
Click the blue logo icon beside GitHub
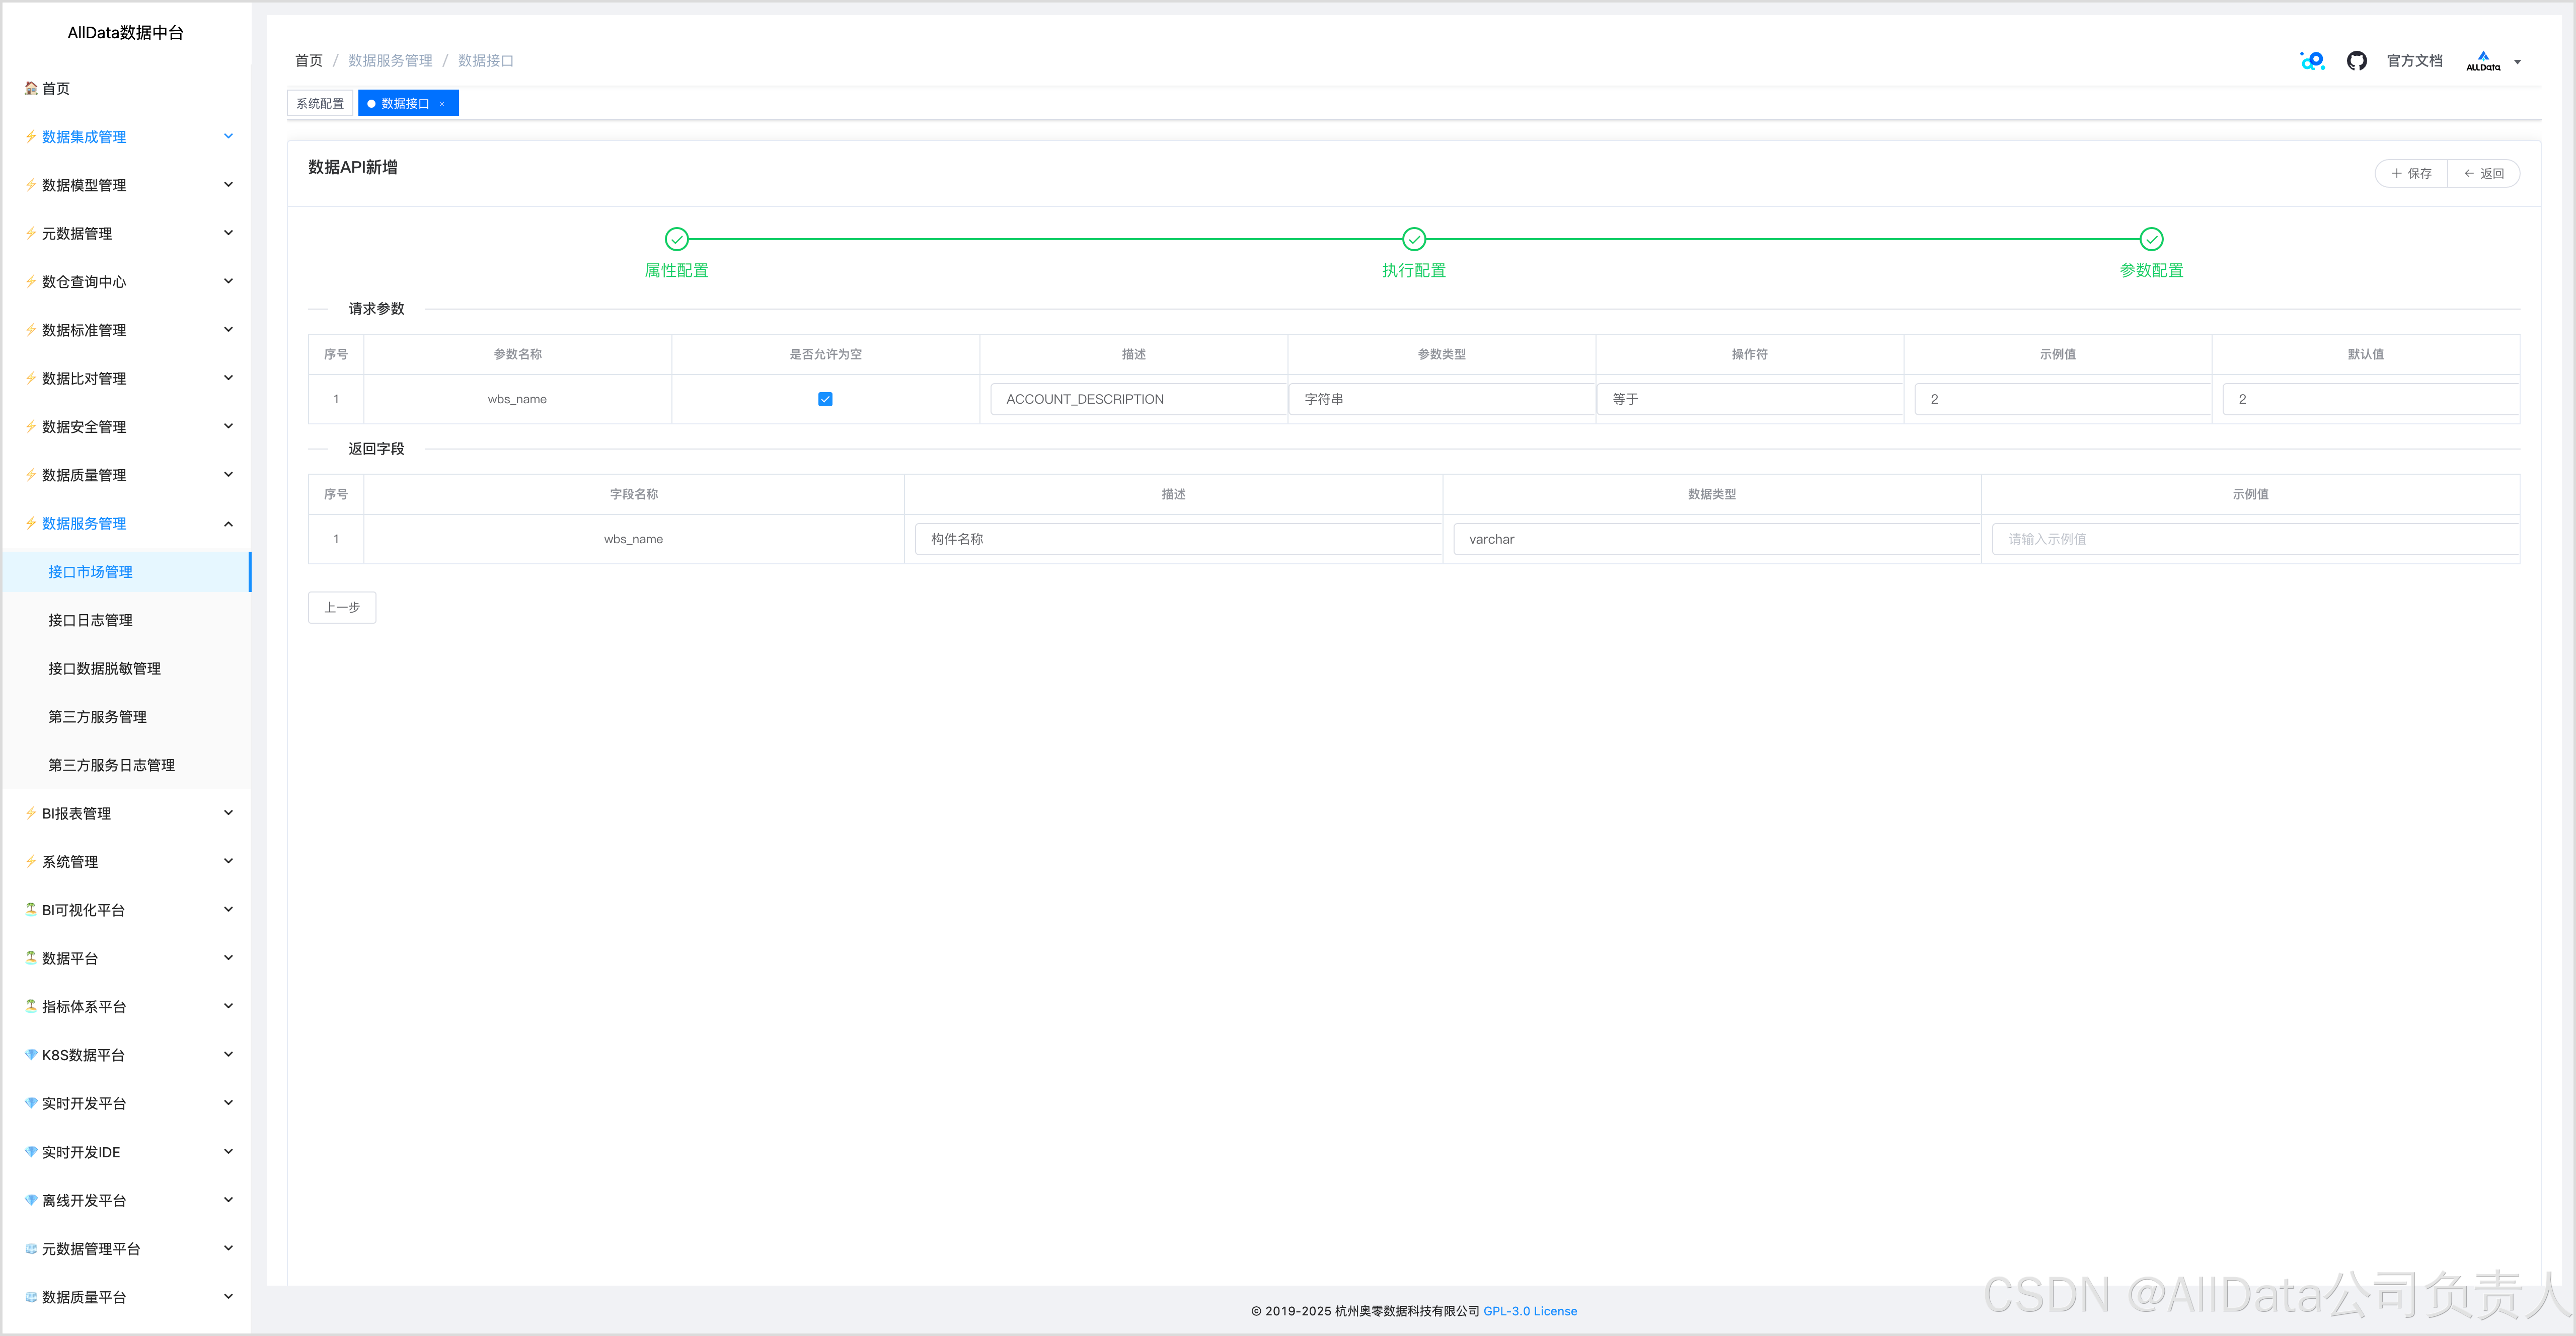pyautogui.click(x=2312, y=61)
